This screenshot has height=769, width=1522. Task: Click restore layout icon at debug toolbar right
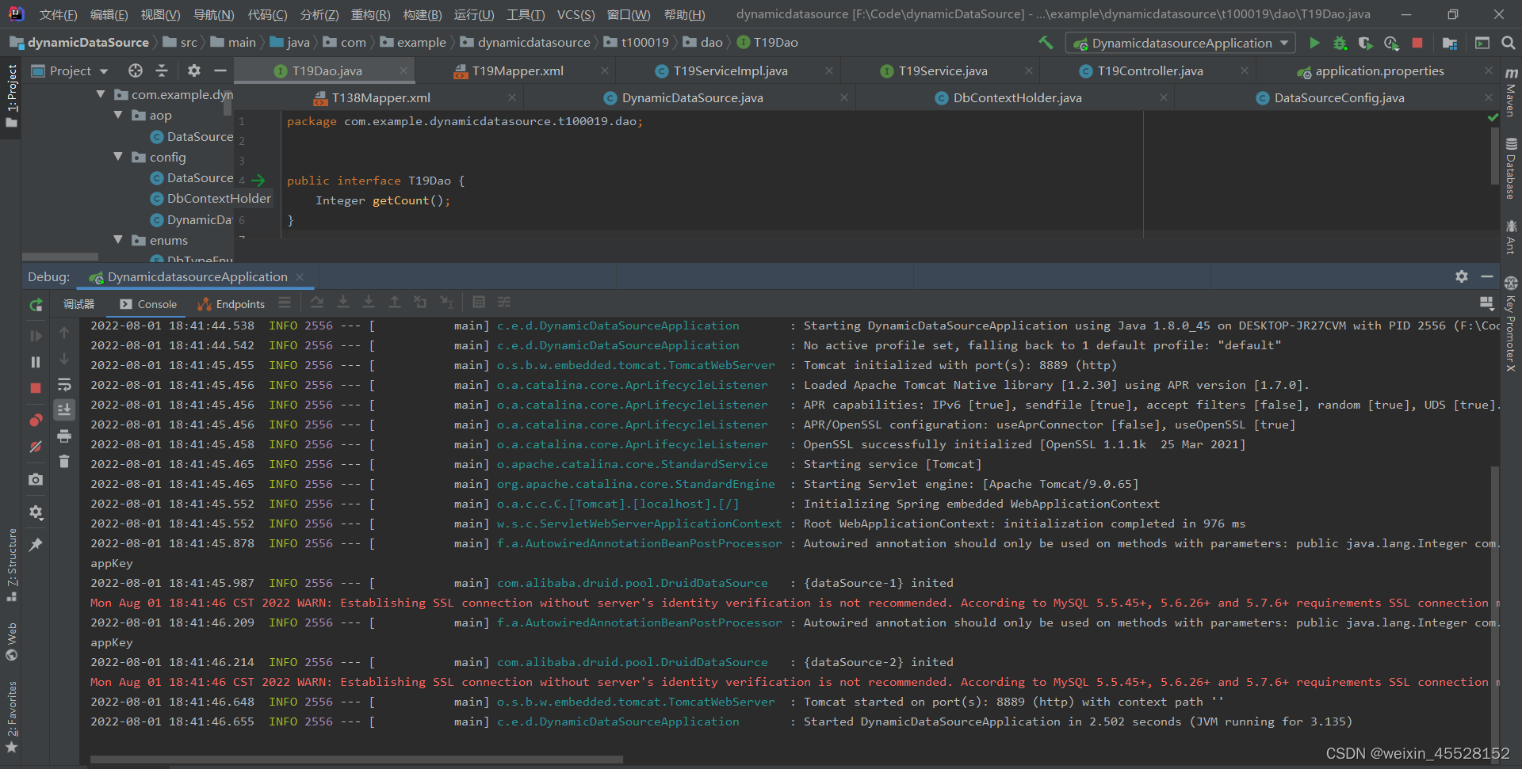[1486, 303]
